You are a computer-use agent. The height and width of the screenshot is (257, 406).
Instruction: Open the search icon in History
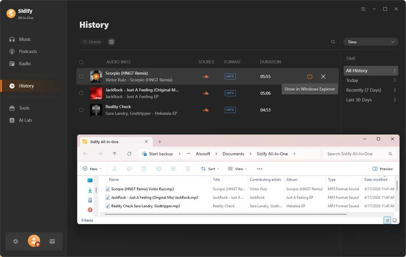click(333, 42)
